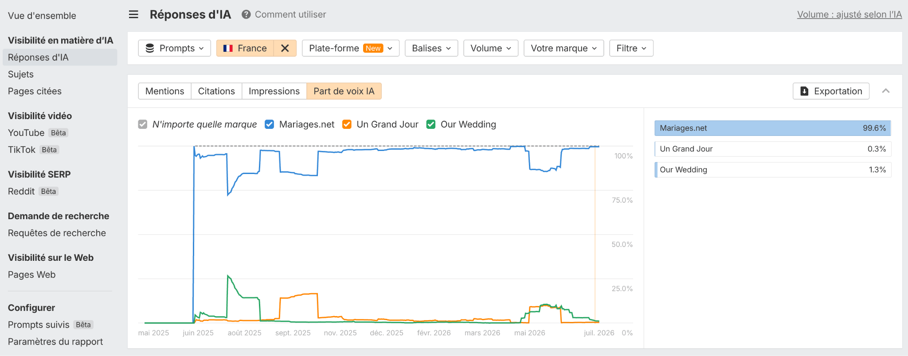This screenshot has width=908, height=356.
Task: Select the Part de voix IA tab
Action: (x=344, y=91)
